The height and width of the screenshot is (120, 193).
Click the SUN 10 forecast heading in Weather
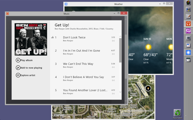pos(147,39)
